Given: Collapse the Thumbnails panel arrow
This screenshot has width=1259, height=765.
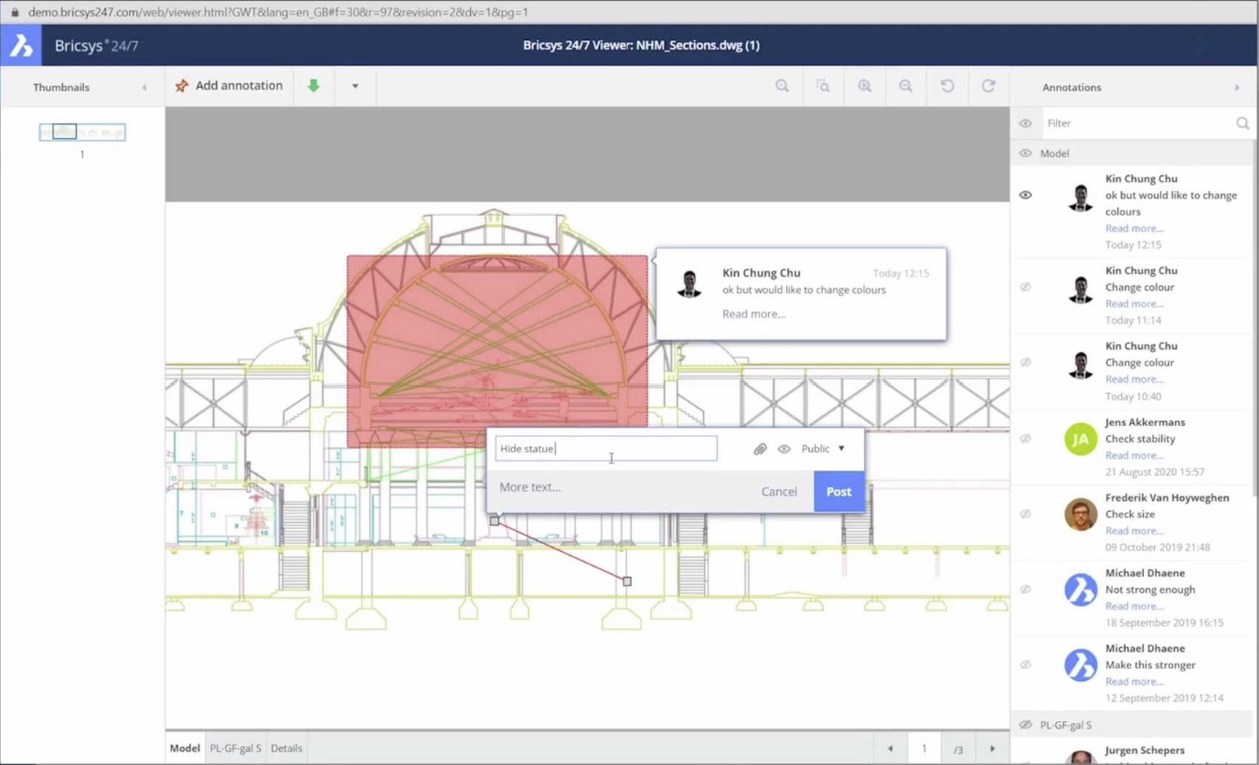Looking at the screenshot, I should pyautogui.click(x=144, y=88).
